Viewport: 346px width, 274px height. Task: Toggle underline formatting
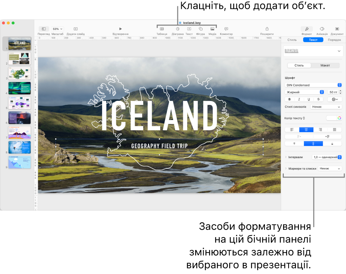pyautogui.click(x=309, y=99)
